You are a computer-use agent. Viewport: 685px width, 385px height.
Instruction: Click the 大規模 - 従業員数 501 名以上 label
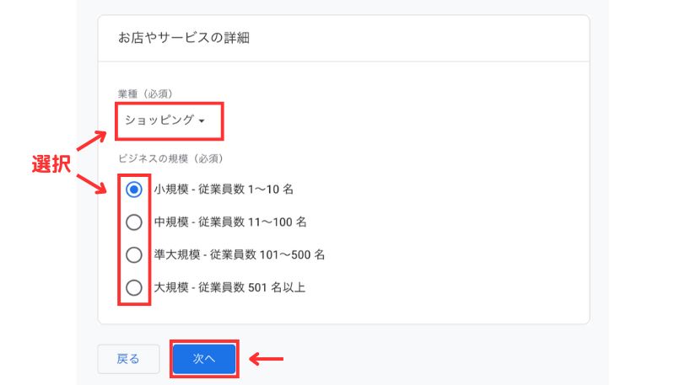click(229, 287)
